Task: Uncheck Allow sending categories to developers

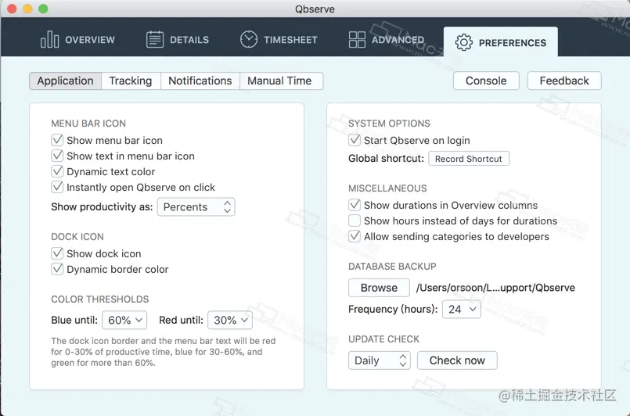Action: [x=355, y=236]
